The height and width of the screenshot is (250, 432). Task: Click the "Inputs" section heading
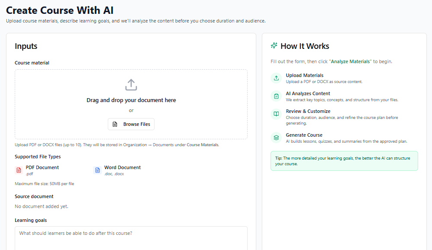26,46
